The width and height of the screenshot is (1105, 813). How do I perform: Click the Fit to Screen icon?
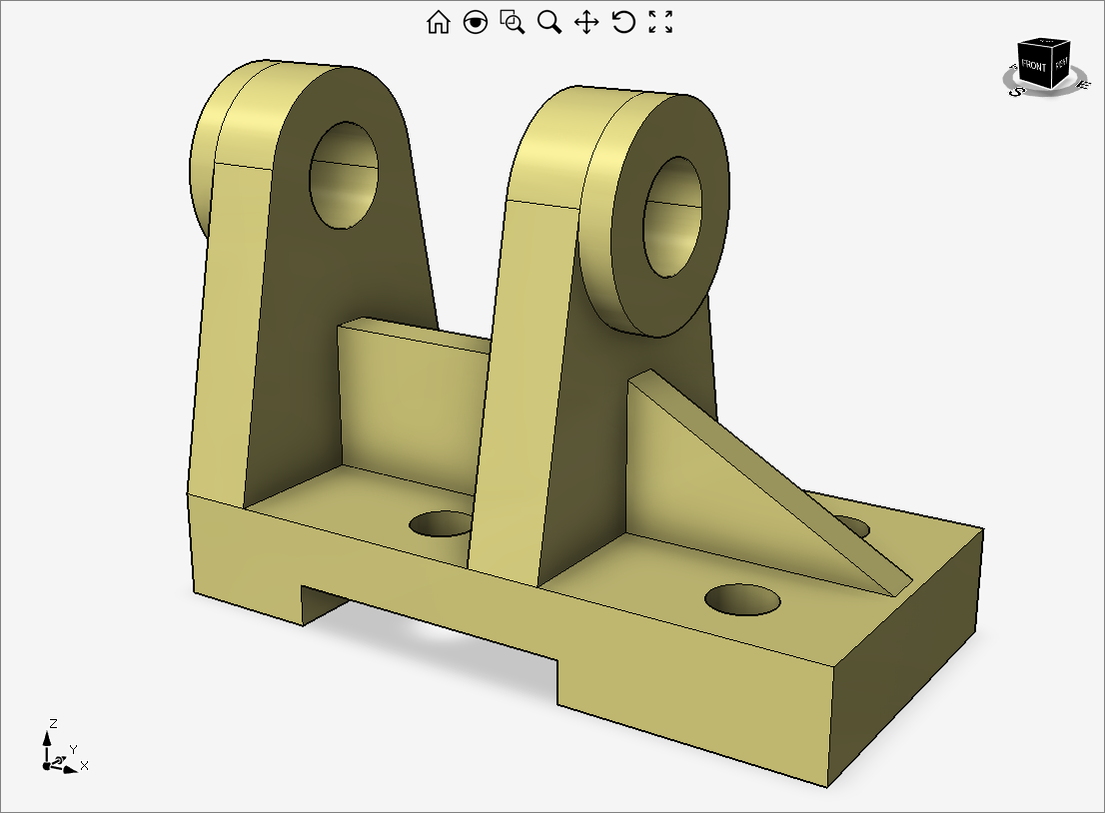[x=660, y=22]
